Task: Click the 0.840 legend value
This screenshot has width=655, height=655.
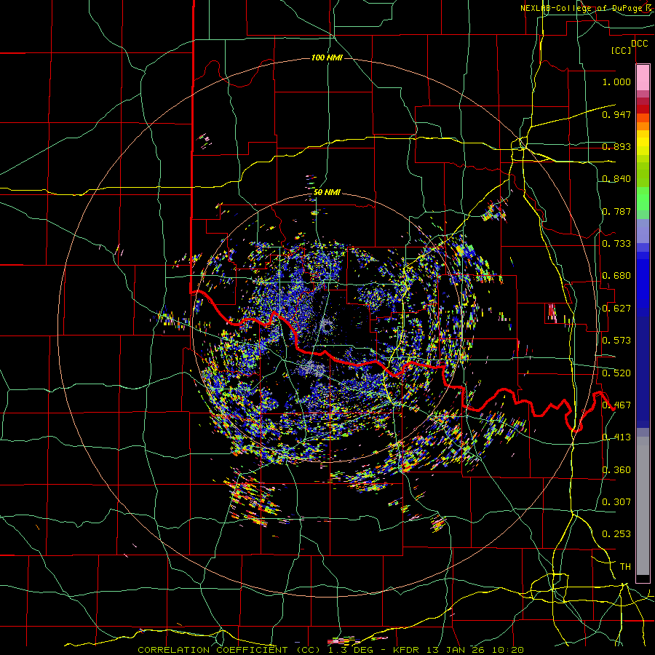Action: [616, 179]
